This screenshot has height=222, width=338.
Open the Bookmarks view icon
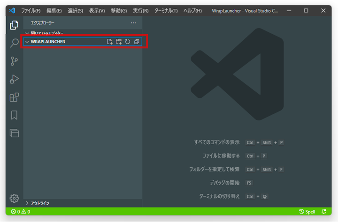(14, 115)
